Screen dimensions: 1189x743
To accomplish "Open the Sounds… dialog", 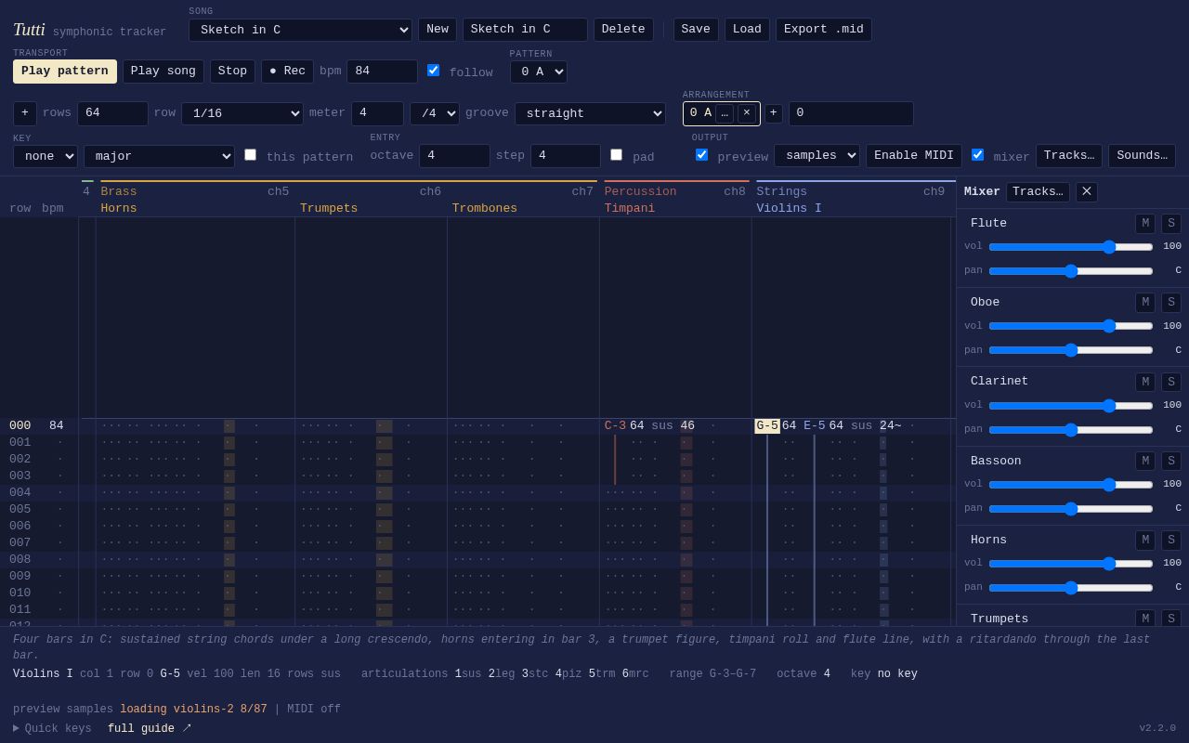I will [x=1142, y=156].
